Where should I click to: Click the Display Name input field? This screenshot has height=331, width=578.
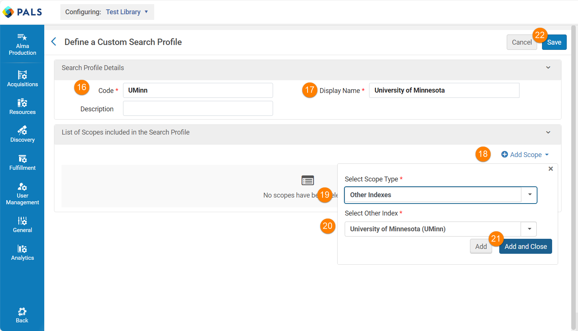(x=444, y=90)
